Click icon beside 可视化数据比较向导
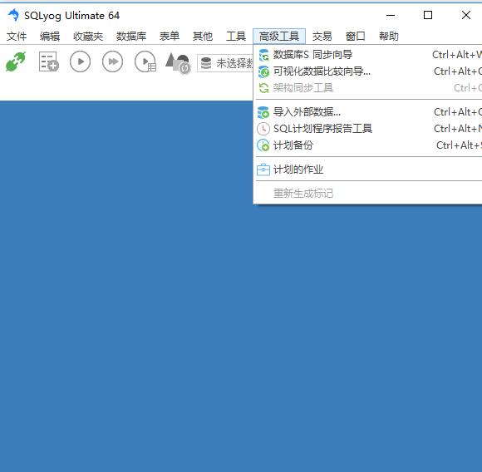This screenshot has width=482, height=472. point(263,71)
